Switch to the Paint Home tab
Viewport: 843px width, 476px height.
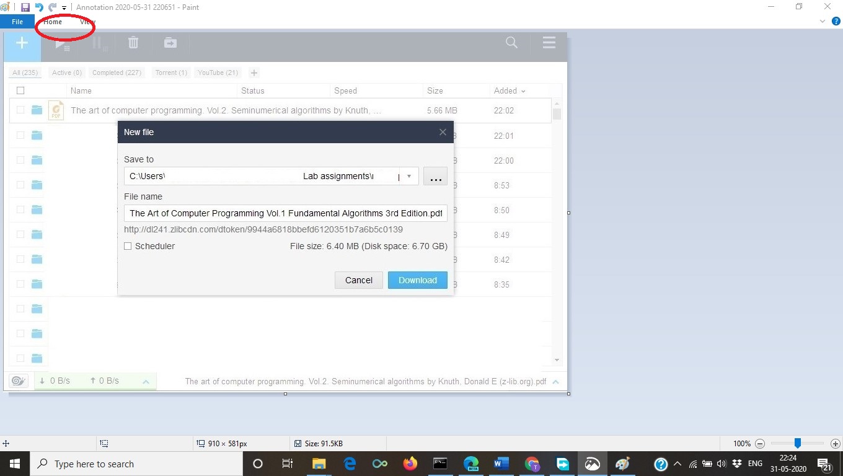pos(53,22)
